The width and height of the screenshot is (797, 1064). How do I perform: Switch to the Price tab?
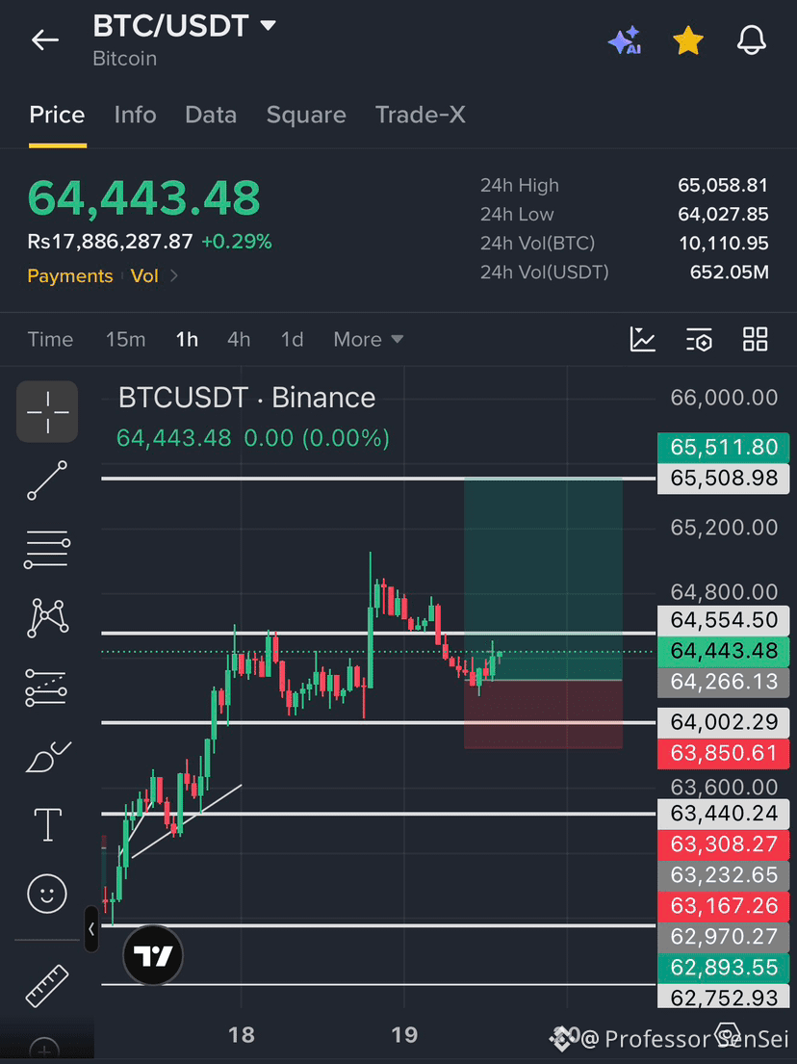click(x=57, y=115)
